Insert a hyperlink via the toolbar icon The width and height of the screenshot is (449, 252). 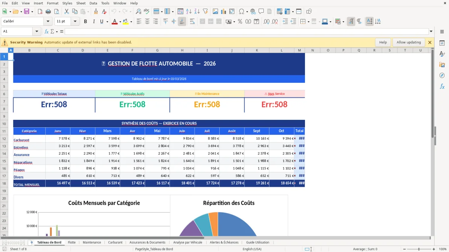tap(253, 11)
